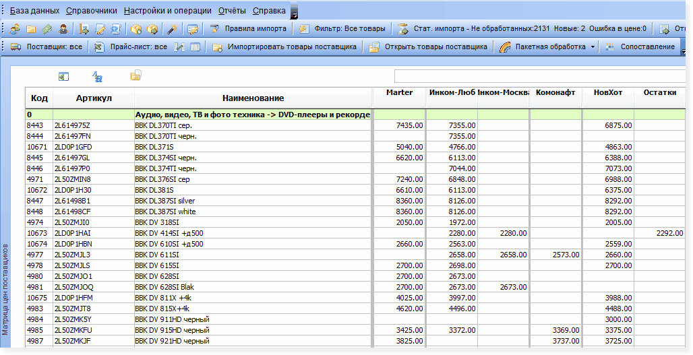Click the document with pencil edit icon
The width and height of the screenshot is (693, 355).
[100, 29]
